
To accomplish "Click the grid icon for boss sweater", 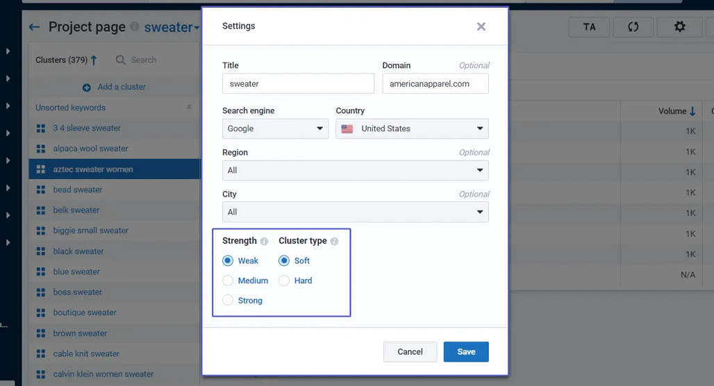I will (40, 292).
